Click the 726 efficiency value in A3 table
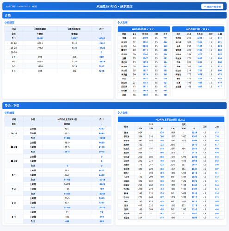The image size is (229, 231). (x=217, y=136)
